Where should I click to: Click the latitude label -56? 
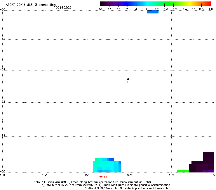(3, 101)
